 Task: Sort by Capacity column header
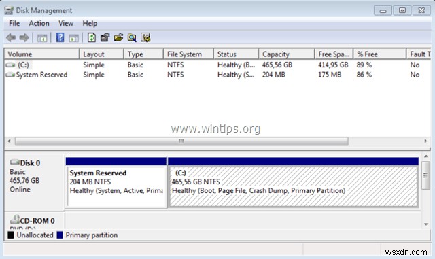coord(287,54)
